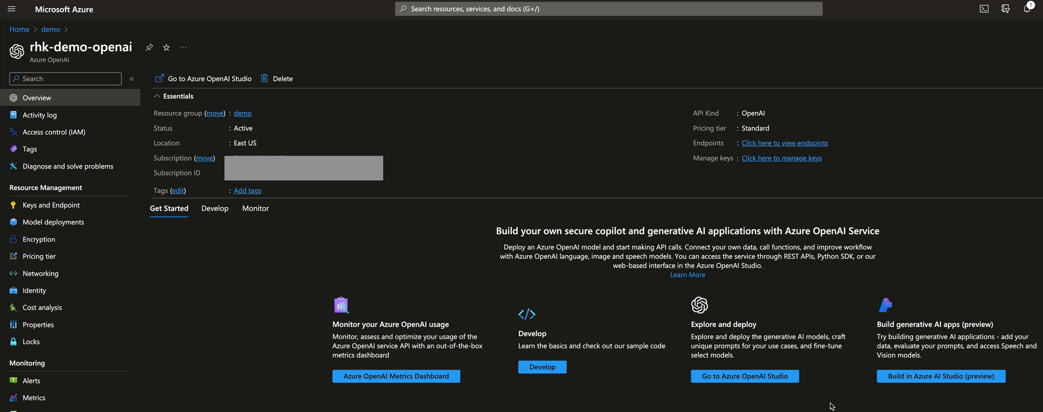Open the hamburger portal menu
Screen dimensions: 1043x412
(11, 9)
